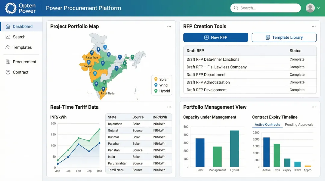Toggle the Hybrid layer in the map legend
This screenshot has width=325, height=181.
[x=162, y=91]
